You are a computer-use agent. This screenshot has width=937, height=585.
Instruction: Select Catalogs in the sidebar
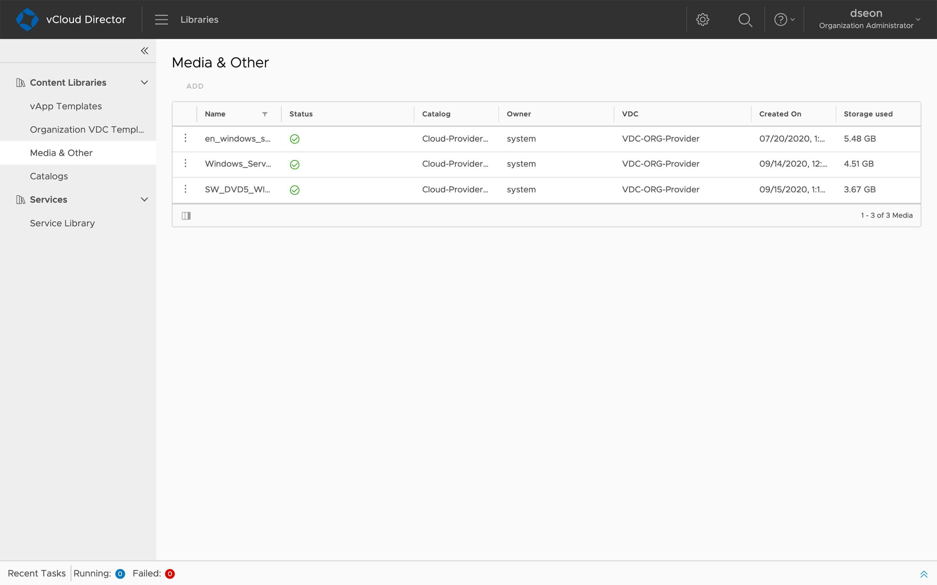pos(49,176)
